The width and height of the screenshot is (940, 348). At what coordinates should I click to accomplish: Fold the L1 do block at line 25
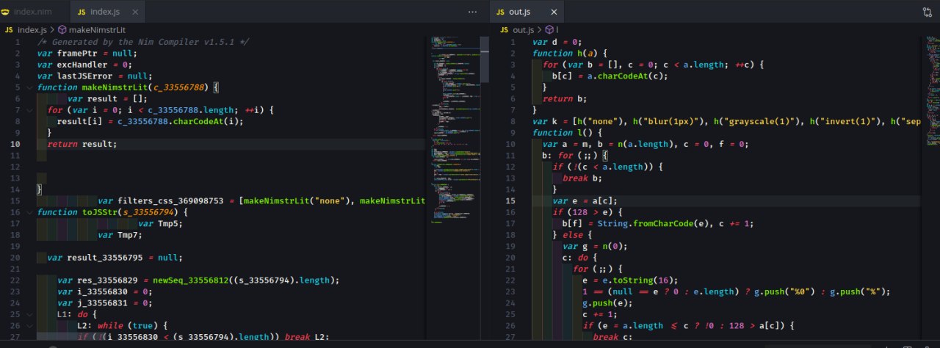click(x=29, y=314)
